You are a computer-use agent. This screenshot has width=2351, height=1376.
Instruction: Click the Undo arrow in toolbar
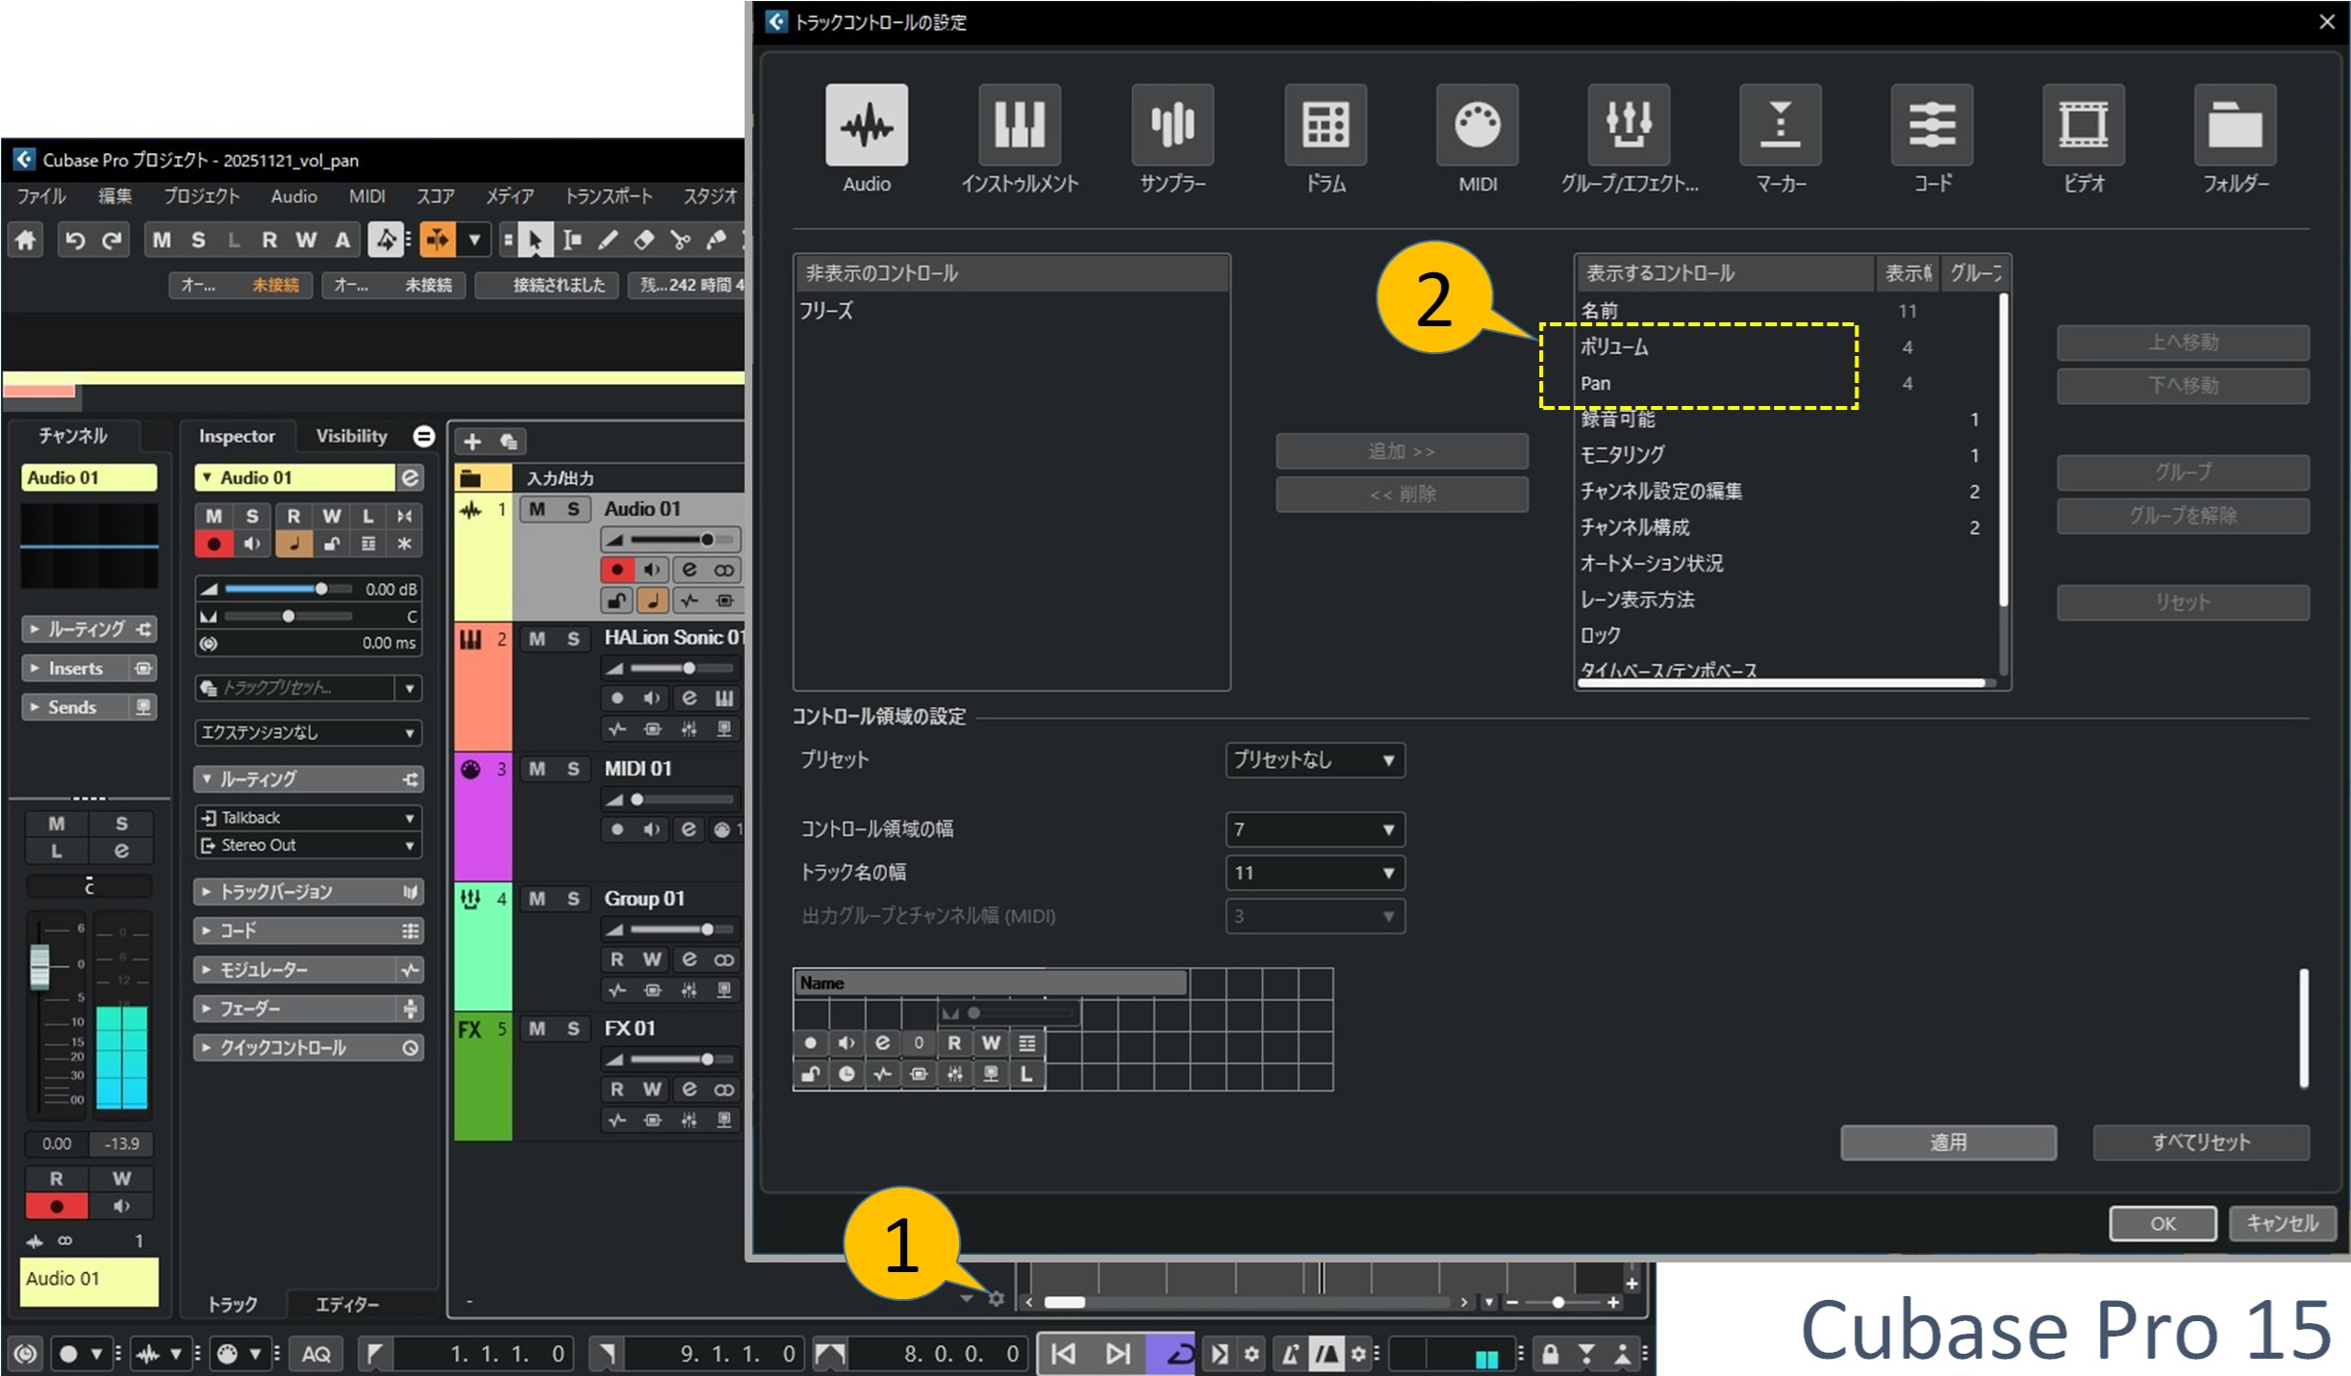tap(75, 240)
